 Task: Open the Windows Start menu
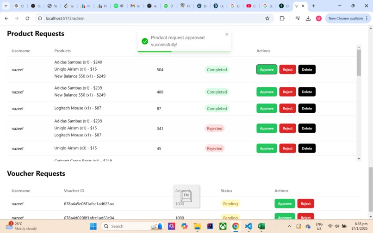coord(93,226)
